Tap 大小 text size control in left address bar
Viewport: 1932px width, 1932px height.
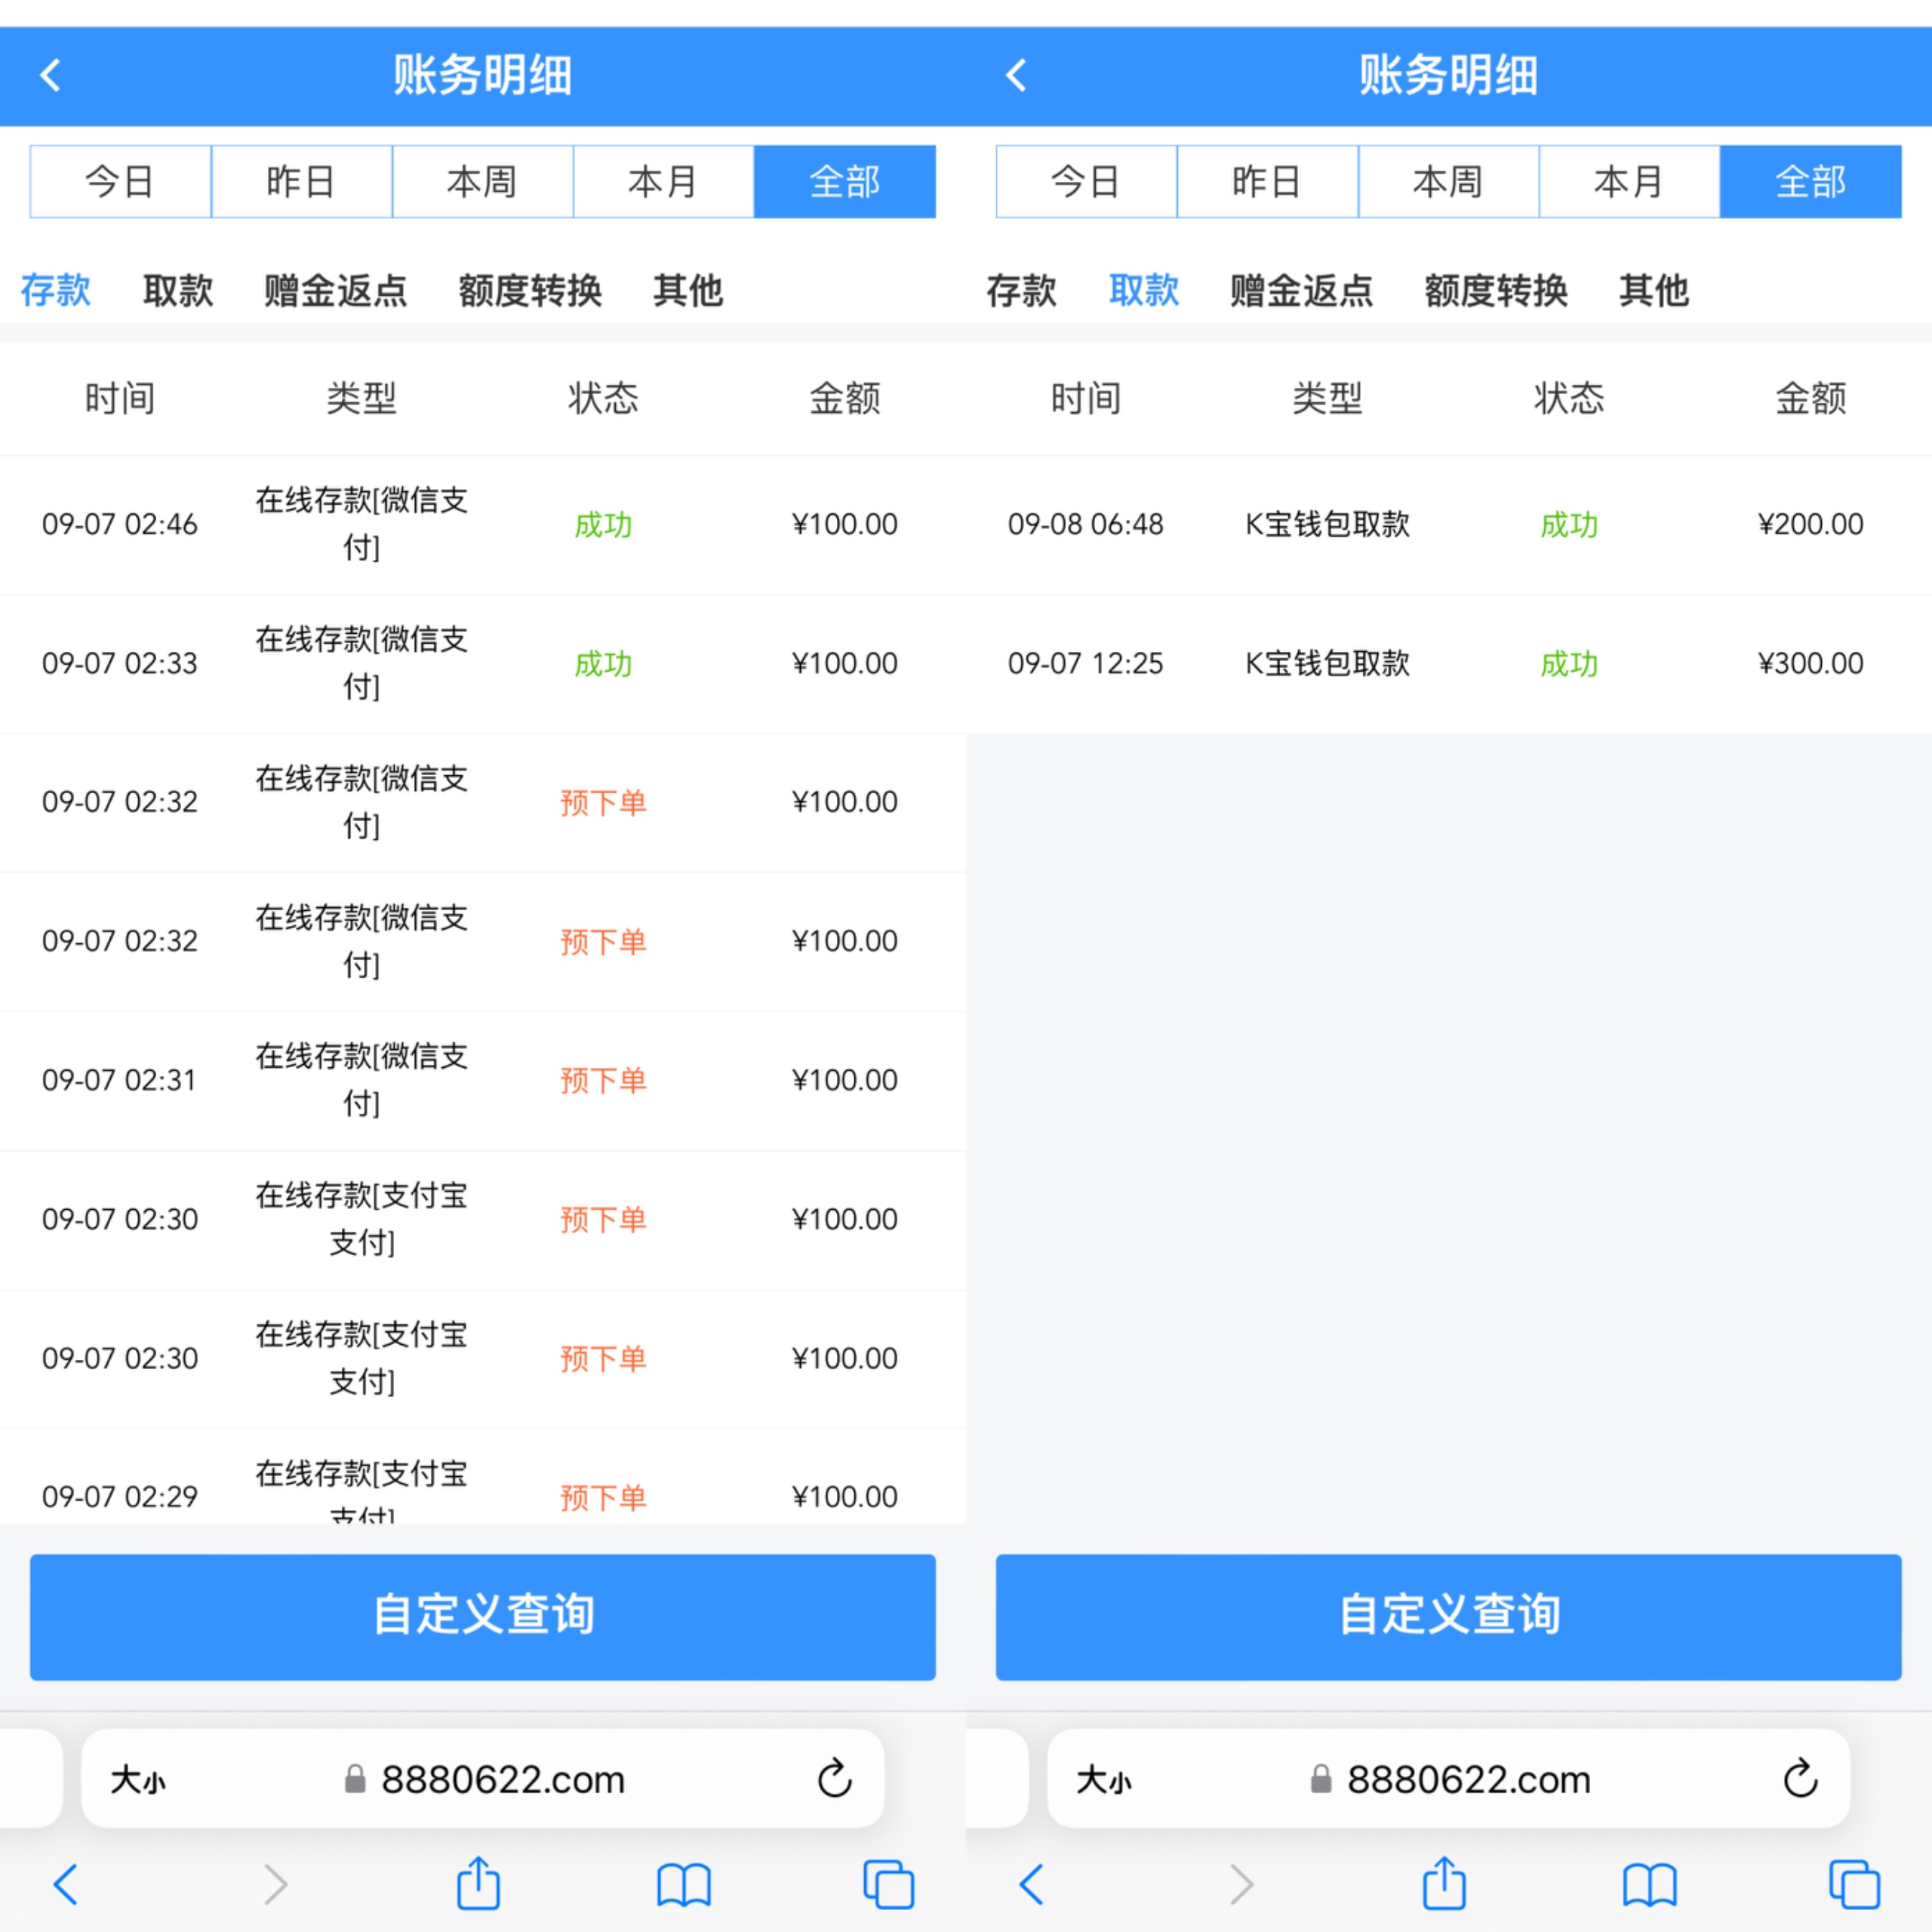coord(138,1780)
